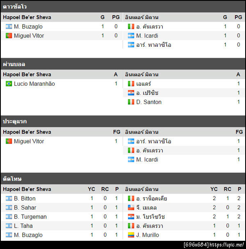The image size is (246, 249).
Task: Click Hapoel Be'er Sheva heading in ผ่านบอล table
Action: pos(27,75)
